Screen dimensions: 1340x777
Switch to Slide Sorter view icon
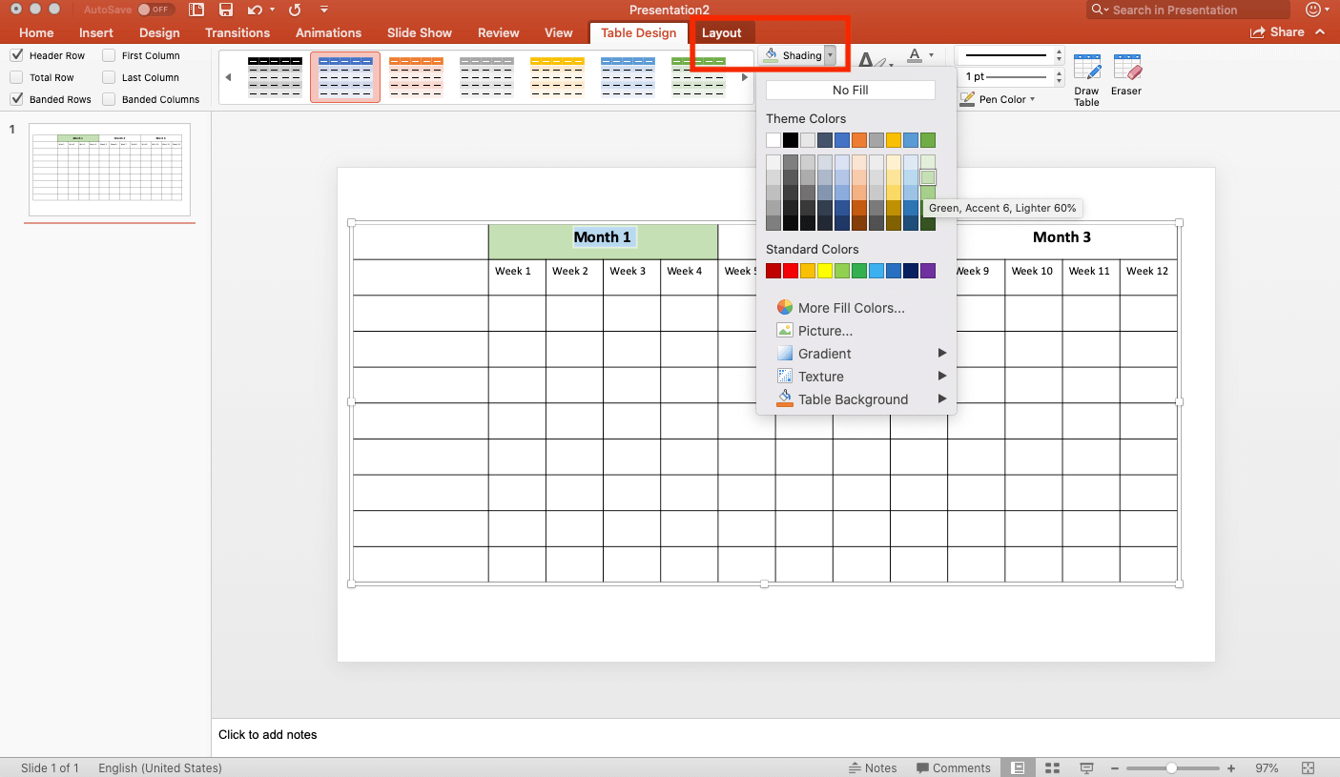1052,767
